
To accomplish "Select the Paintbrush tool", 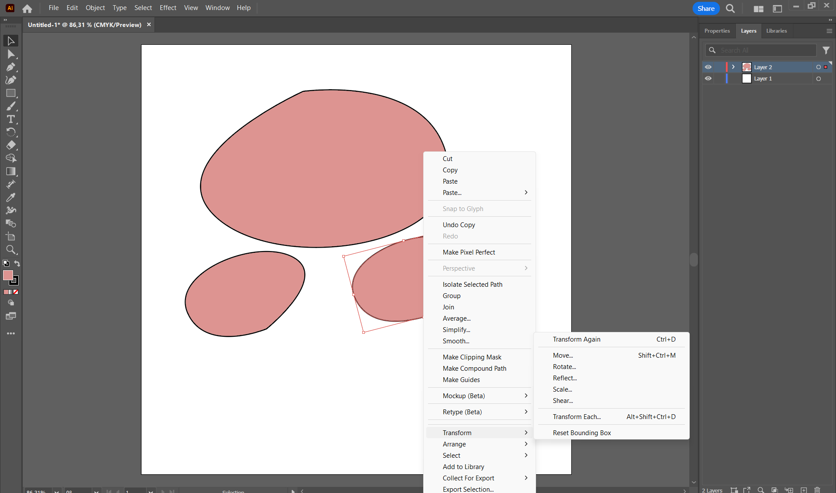I will [x=11, y=106].
